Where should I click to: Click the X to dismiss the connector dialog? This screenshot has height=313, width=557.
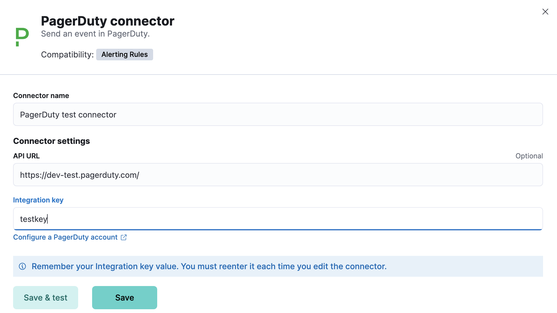tap(545, 12)
